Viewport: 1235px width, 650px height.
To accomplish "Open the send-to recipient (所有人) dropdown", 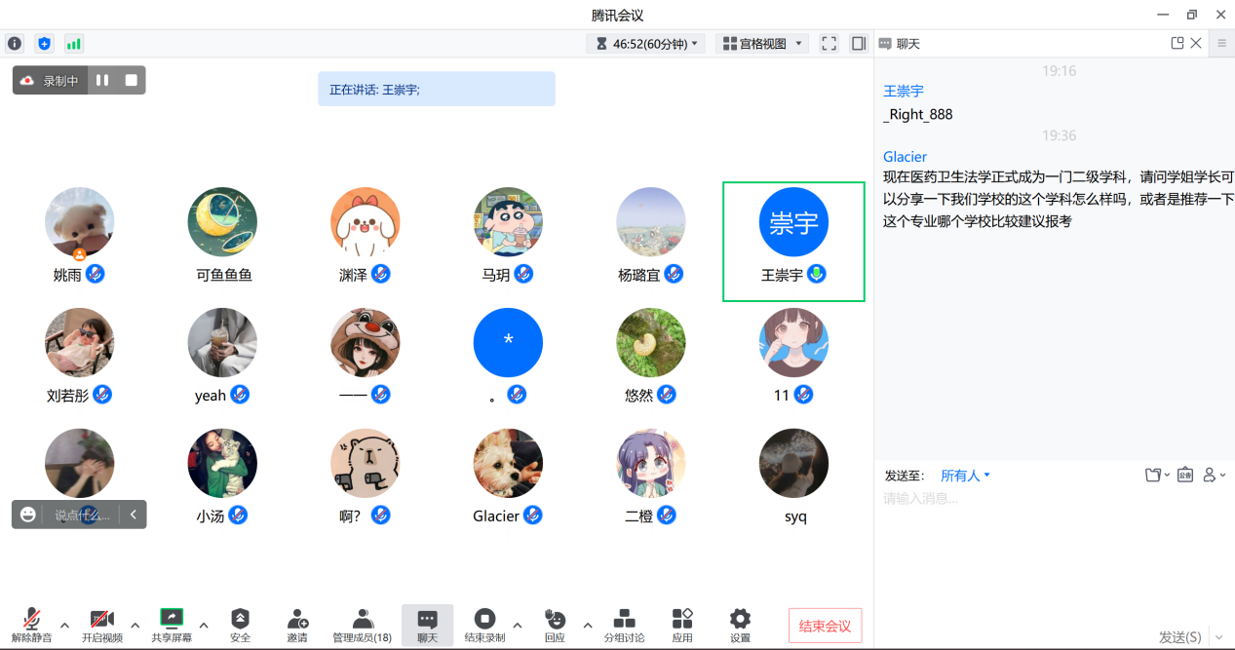I will 965,476.
